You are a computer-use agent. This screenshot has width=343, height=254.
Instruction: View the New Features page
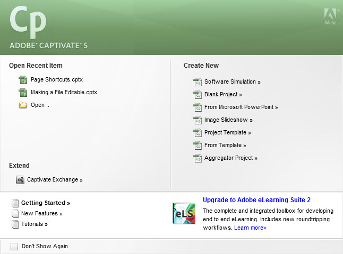(42, 213)
